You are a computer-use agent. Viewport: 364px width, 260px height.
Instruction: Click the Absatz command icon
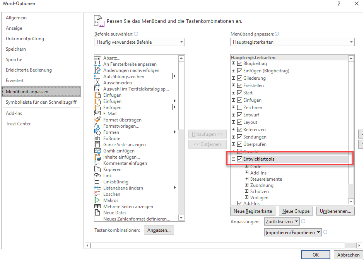(x=97, y=58)
